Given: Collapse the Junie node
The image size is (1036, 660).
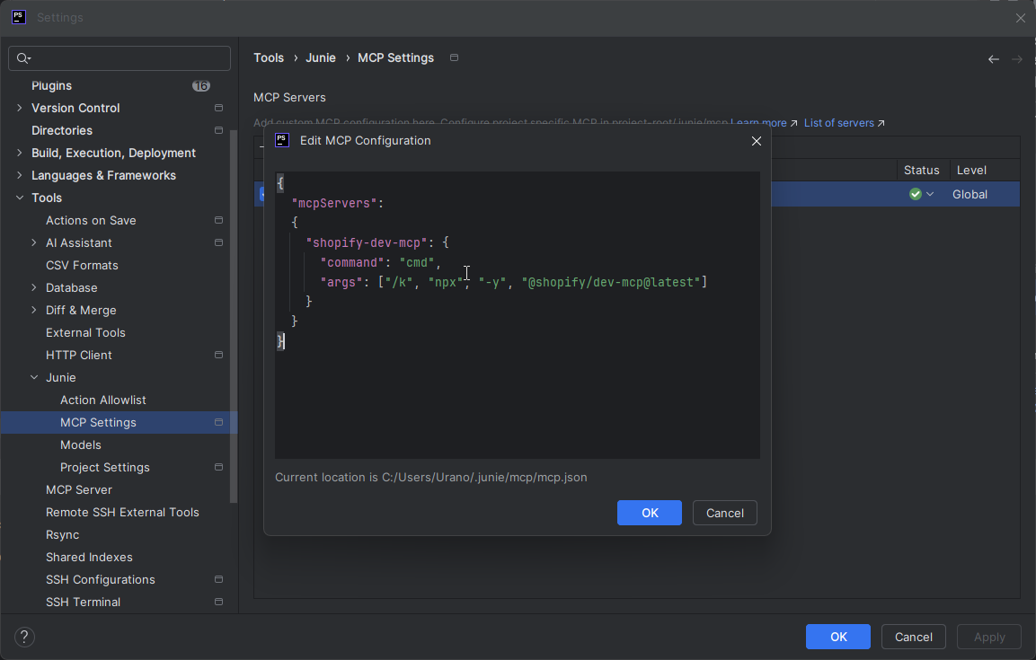Looking at the screenshot, I should pyautogui.click(x=34, y=377).
